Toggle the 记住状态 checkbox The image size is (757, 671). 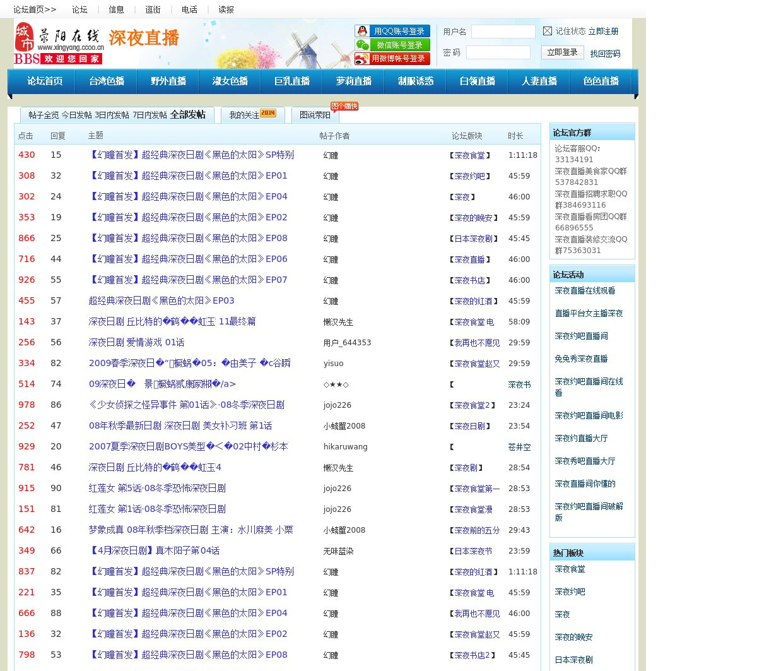(548, 31)
